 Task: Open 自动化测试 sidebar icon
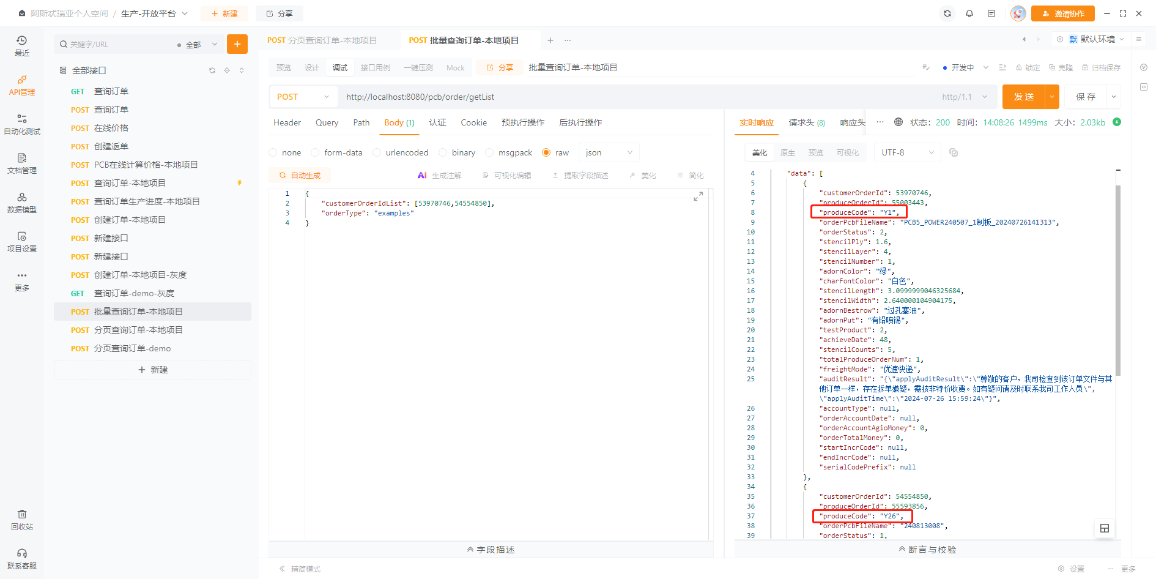pos(22,124)
